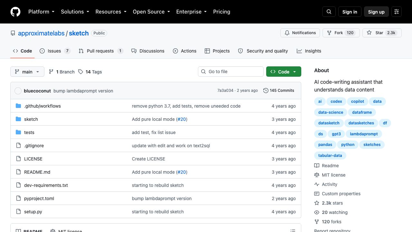
Task: Select the data-science topic tag
Action: [x=331, y=112]
